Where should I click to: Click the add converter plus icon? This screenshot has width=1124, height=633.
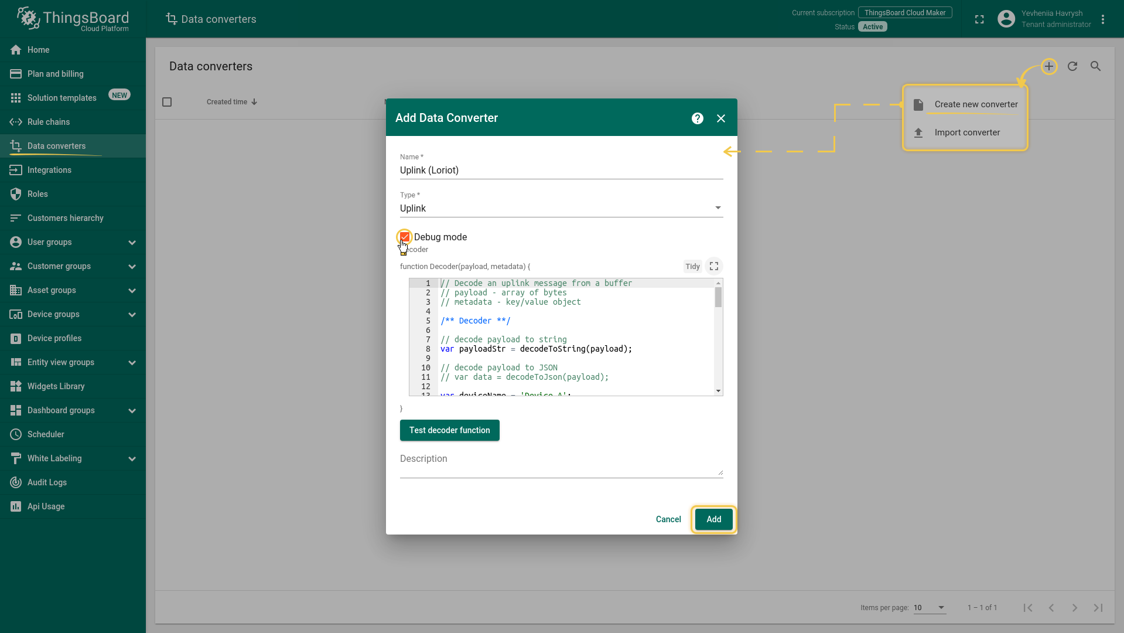(x=1048, y=66)
